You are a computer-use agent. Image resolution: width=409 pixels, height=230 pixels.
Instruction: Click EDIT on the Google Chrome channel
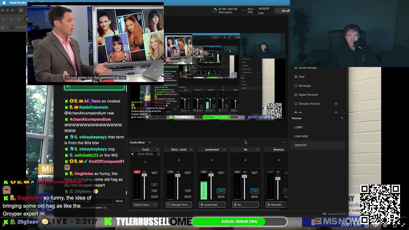[x=188, y=173]
